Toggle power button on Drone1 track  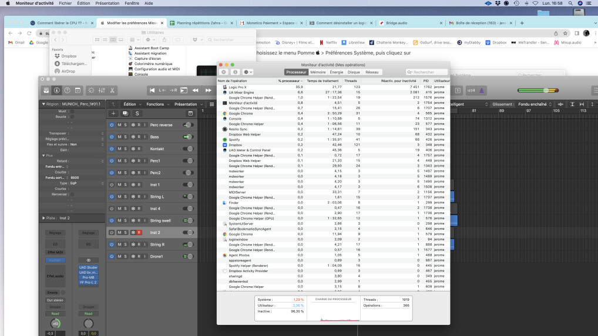tap(112, 256)
